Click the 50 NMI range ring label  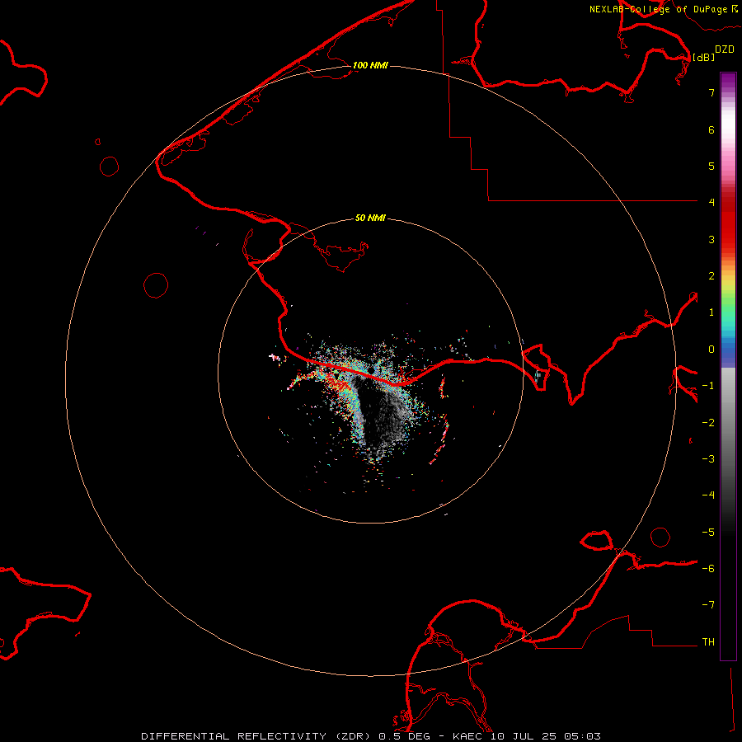[370, 218]
